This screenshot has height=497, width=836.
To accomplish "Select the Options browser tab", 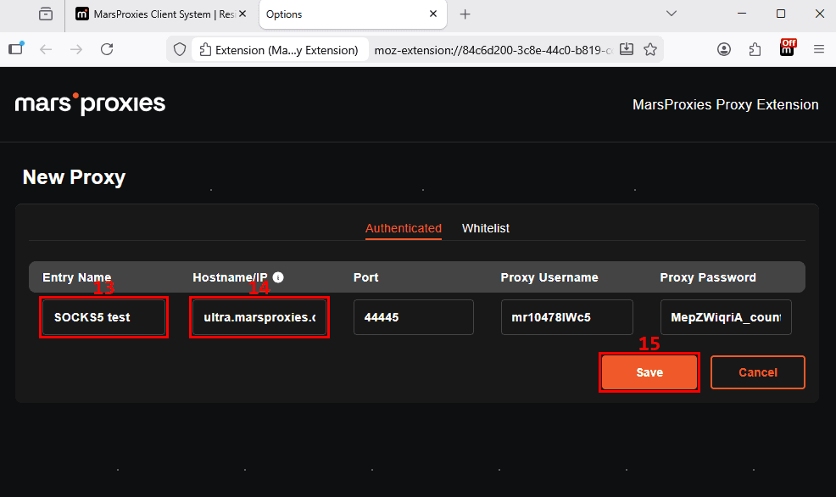I will click(x=353, y=14).
